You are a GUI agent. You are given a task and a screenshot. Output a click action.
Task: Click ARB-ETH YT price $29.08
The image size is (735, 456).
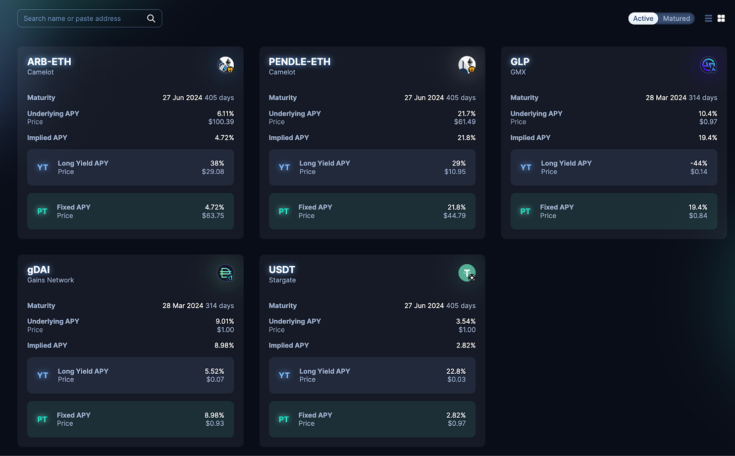[213, 172]
